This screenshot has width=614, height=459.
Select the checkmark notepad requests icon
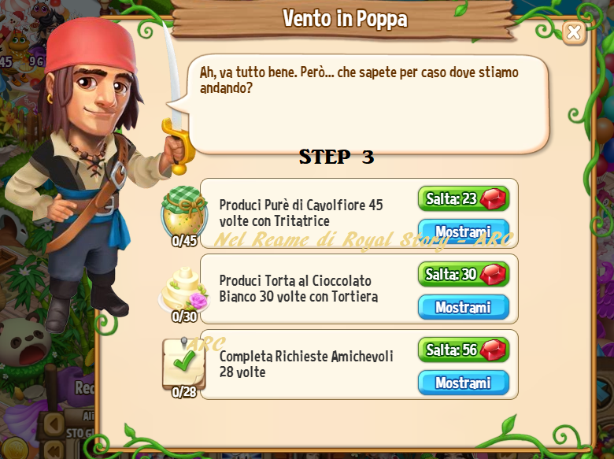point(184,364)
